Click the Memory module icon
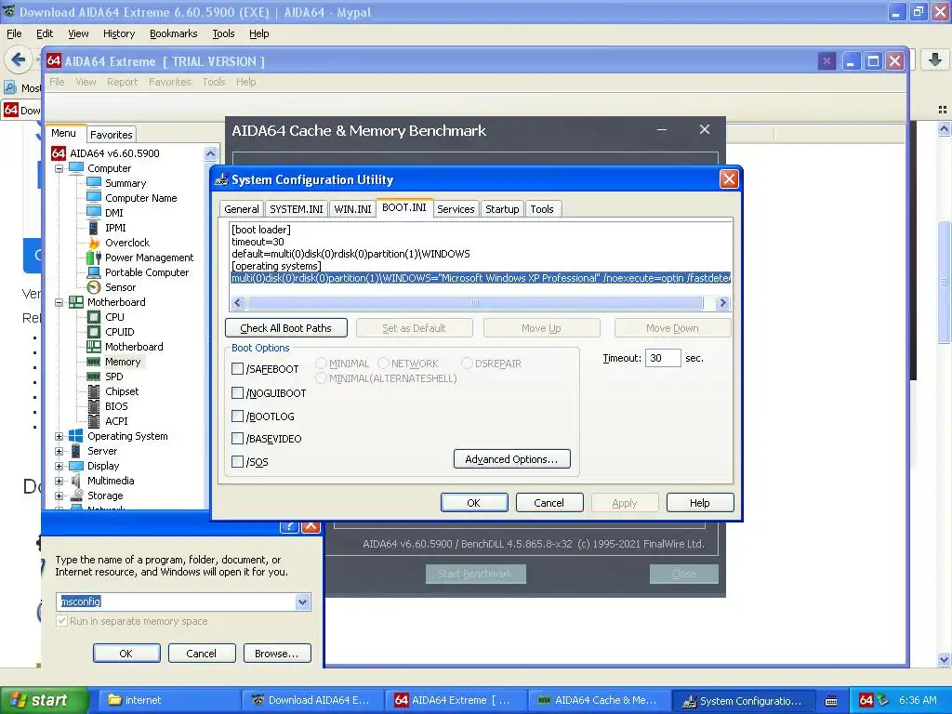952x714 pixels. pos(94,362)
